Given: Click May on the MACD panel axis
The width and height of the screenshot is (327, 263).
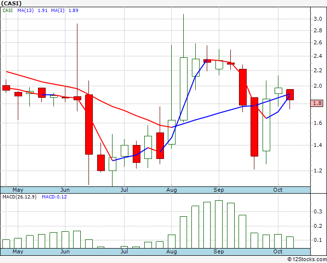Looking at the screenshot, I should (x=18, y=252).
